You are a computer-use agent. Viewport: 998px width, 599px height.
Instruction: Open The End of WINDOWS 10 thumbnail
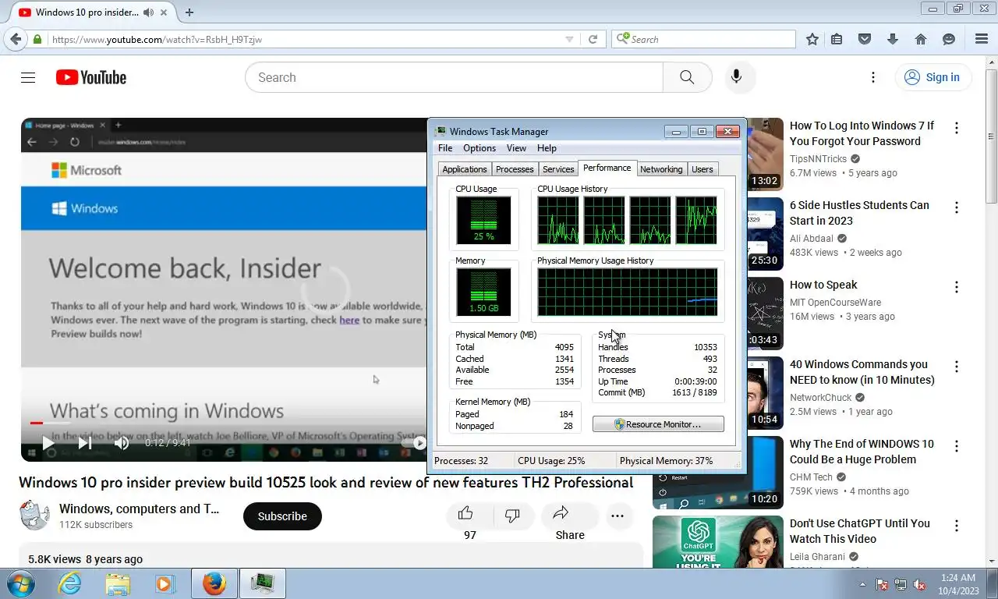point(718,473)
